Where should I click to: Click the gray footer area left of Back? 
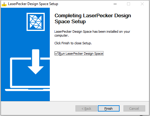[38, 109]
